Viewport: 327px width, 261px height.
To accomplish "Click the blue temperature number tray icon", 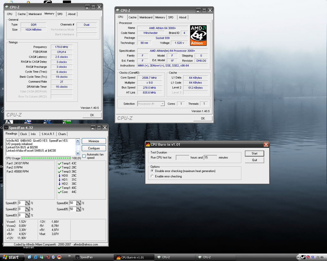I will 312,257.
